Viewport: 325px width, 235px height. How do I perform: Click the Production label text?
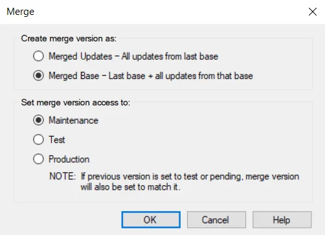[69, 159]
